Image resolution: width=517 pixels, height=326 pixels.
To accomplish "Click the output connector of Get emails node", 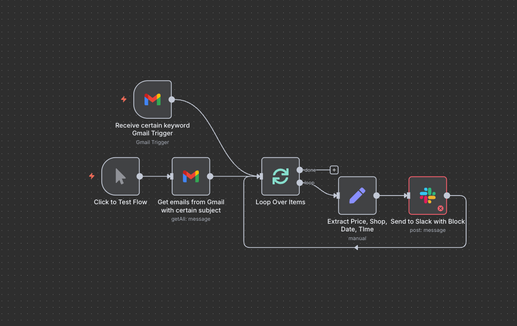I will click(210, 177).
